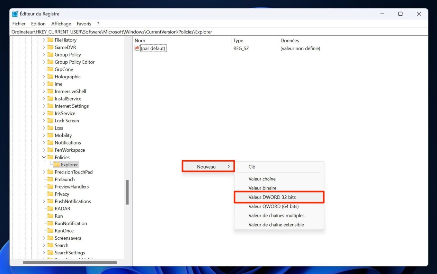Viewport: 437px width, 274px height.
Task: Click the Lxss folder icon
Action: tap(50, 128)
